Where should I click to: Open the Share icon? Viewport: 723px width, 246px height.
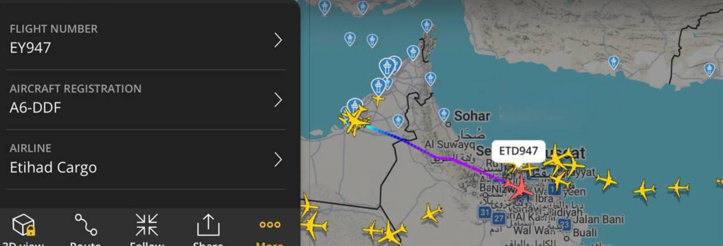(x=207, y=224)
